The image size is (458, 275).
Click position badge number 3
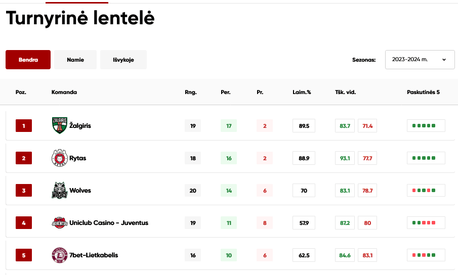(24, 191)
